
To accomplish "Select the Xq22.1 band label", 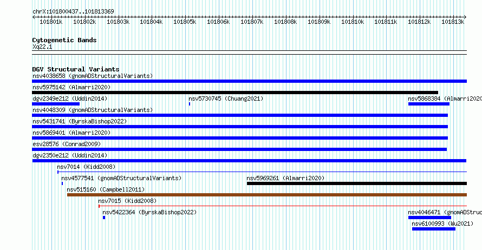I will [42, 47].
